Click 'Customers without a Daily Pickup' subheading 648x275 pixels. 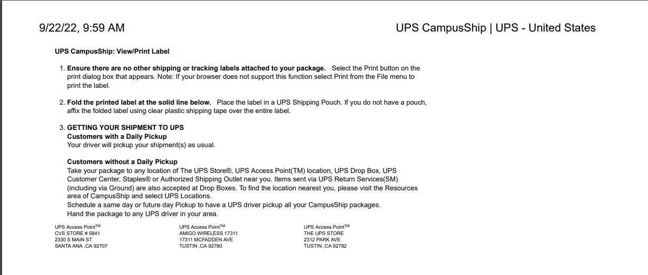coord(122,161)
